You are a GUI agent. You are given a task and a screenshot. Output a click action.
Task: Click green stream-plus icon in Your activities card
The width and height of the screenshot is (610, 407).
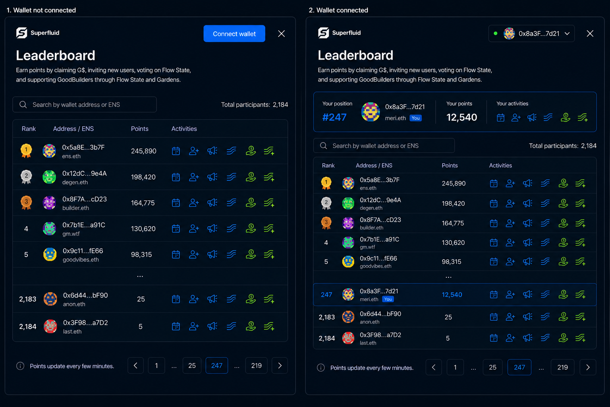click(583, 118)
